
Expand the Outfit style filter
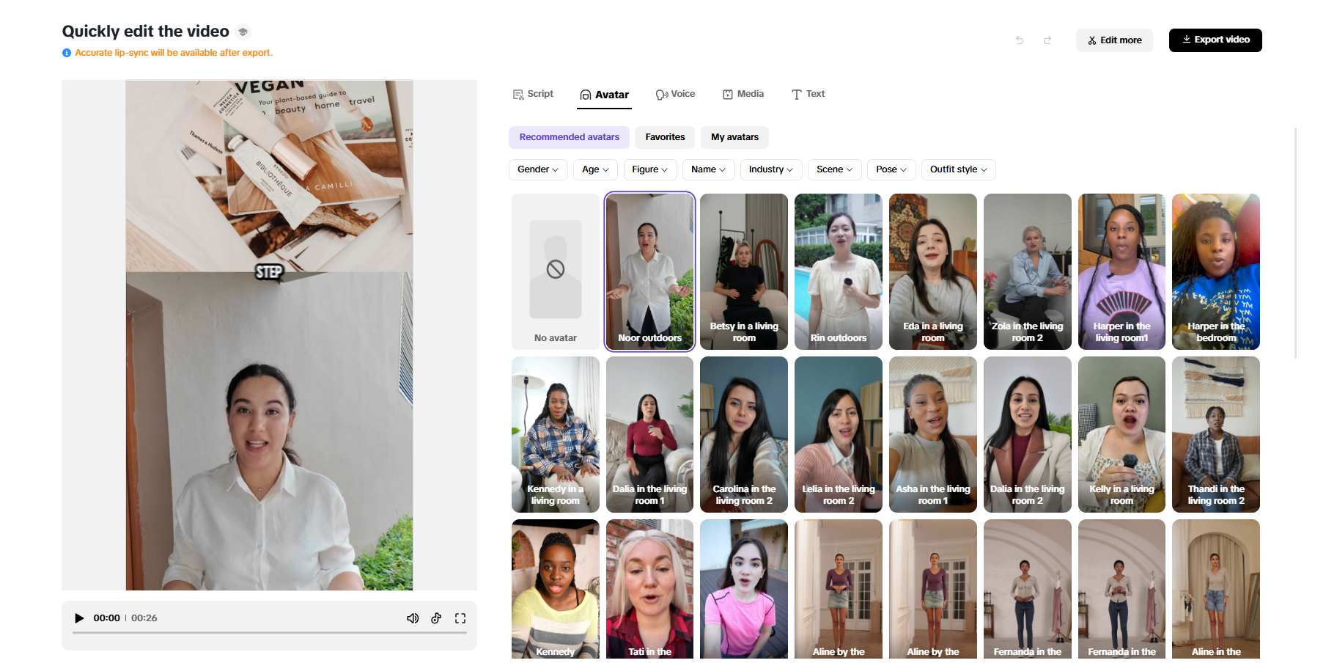coord(957,169)
